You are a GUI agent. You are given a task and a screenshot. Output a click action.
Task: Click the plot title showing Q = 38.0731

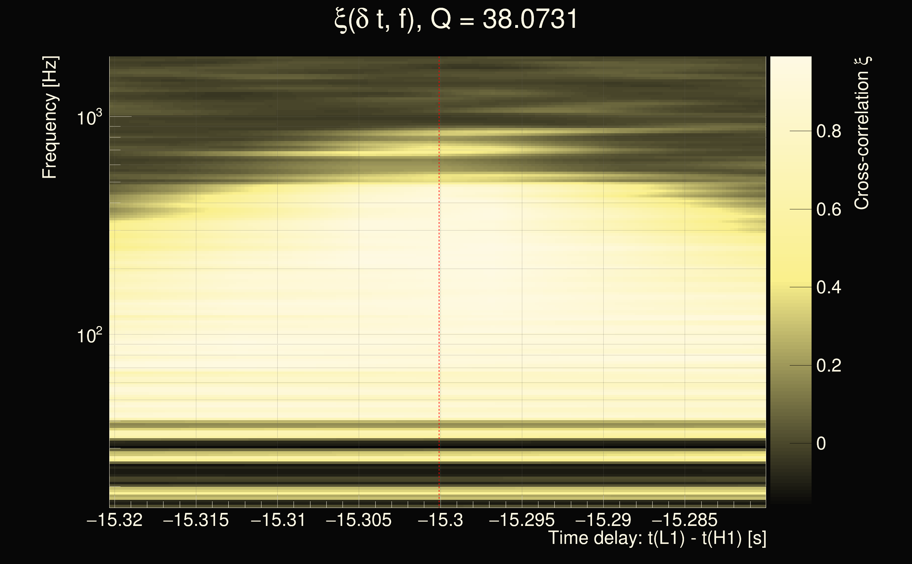point(456,19)
